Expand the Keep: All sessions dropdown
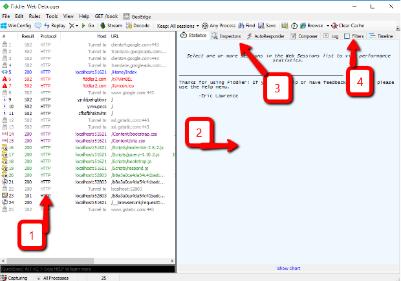This screenshot has width=401, height=281. [178, 26]
